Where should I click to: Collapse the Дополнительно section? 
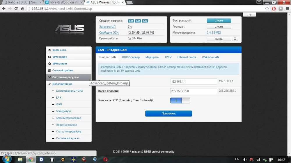(x=68, y=84)
